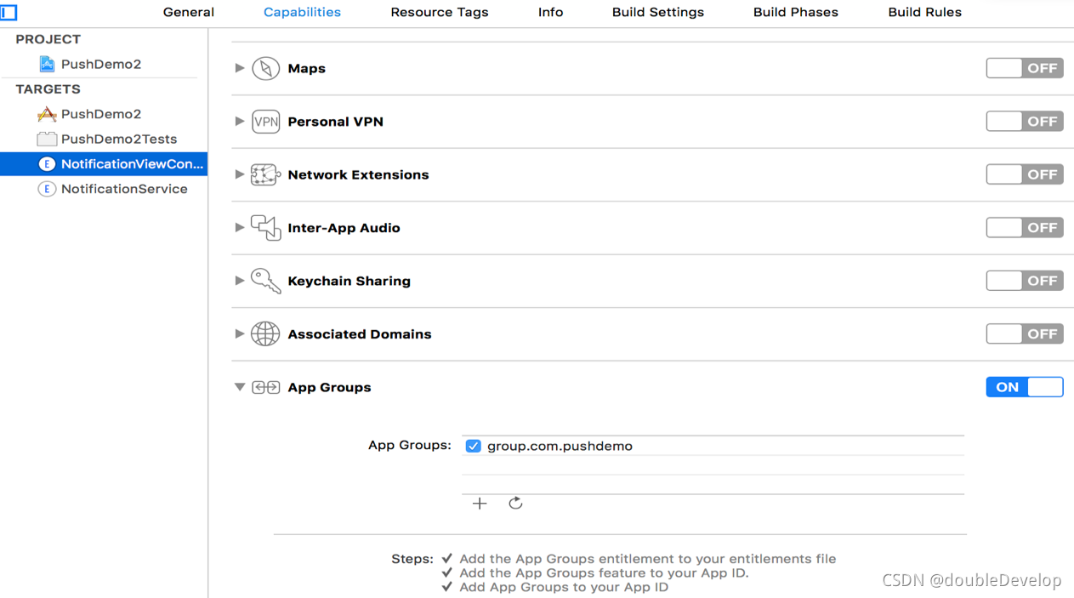Click the Maps capability compass icon
The width and height of the screenshot is (1074, 598).
[x=265, y=68]
